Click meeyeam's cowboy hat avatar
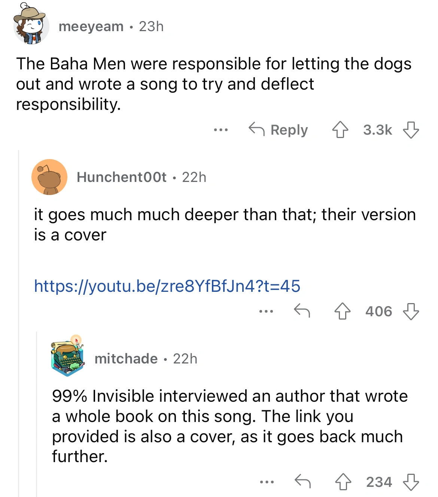The width and height of the screenshot is (438, 497). 31,25
